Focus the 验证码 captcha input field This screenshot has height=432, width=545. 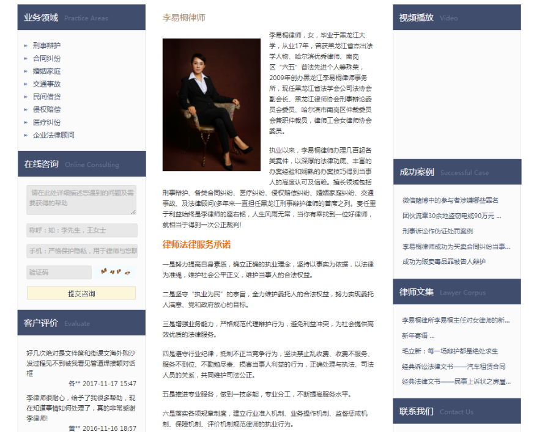click(x=59, y=273)
